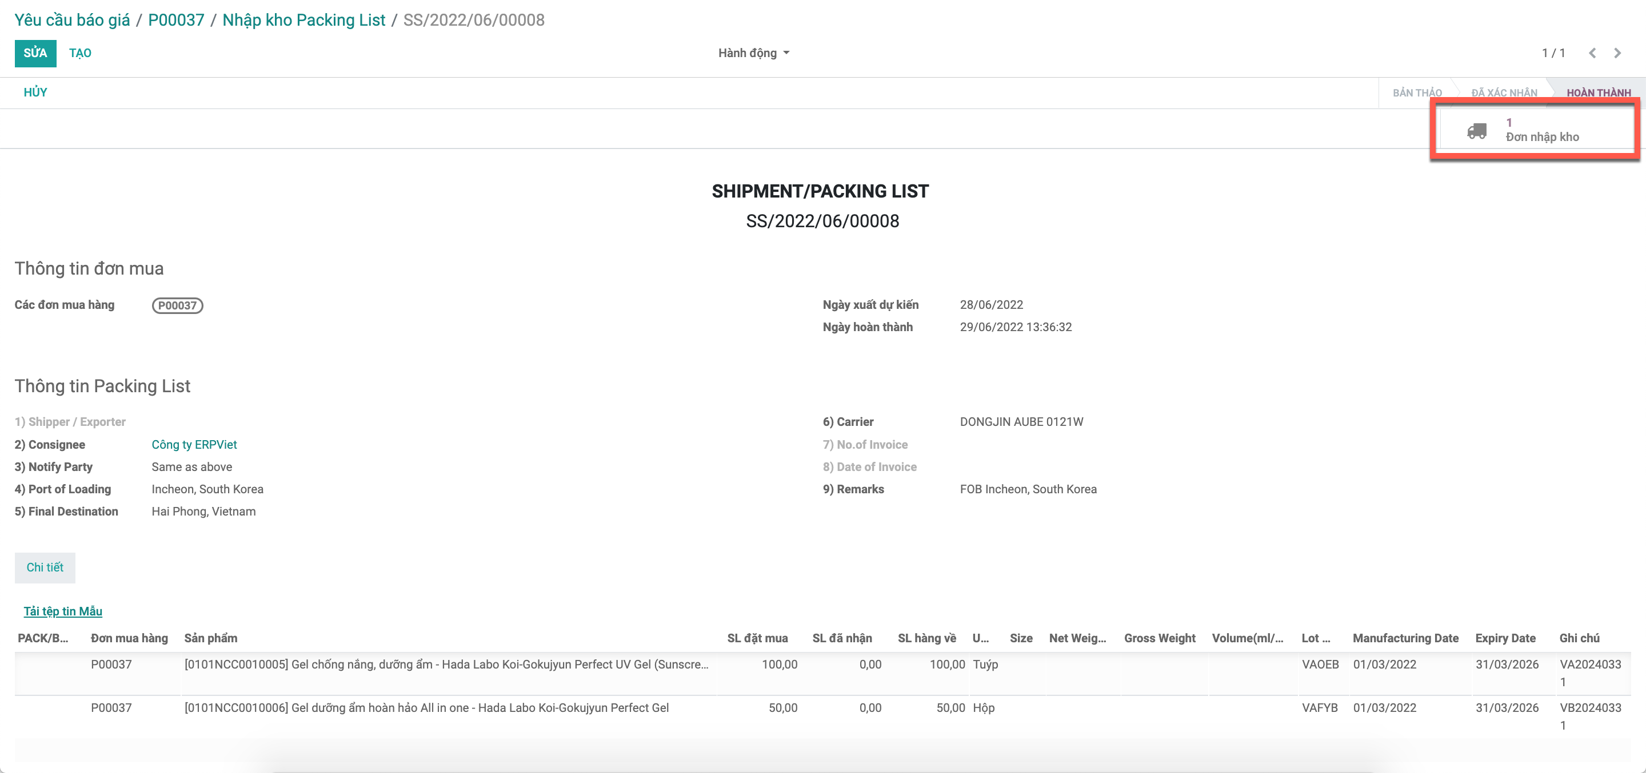Click final destination Hai Phong, Vietnam
Viewport: 1646px width, 773px height.
tap(203, 512)
